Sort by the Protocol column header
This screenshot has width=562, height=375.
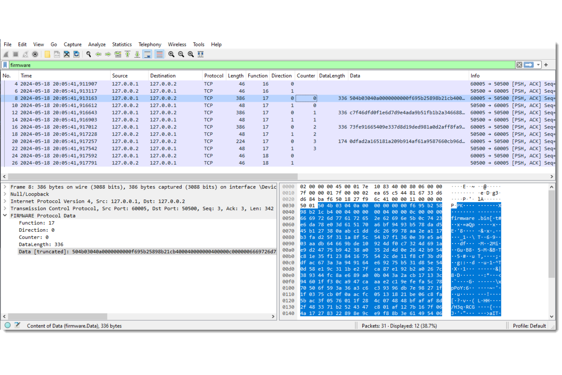tap(214, 76)
